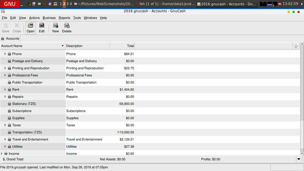
Task: Expand the Repairs account
Action: tap(5, 96)
